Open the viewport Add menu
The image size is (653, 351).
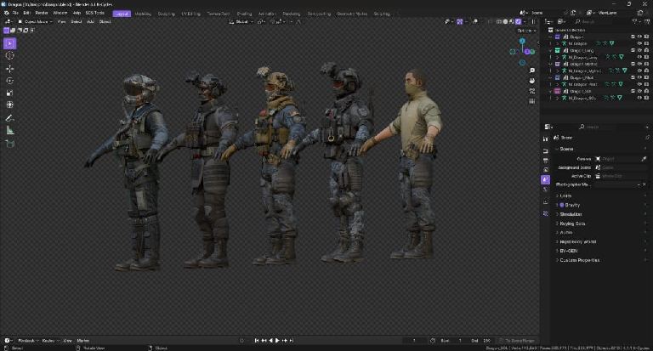(x=90, y=21)
